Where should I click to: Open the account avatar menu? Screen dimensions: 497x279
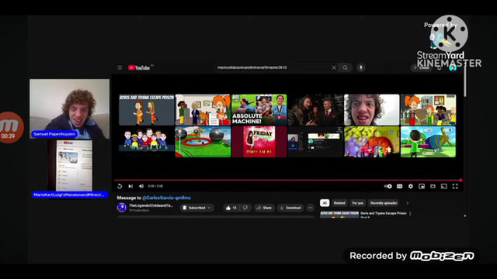453,67
